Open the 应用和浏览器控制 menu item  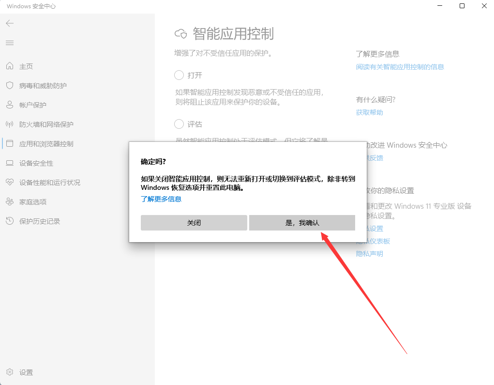(x=46, y=144)
